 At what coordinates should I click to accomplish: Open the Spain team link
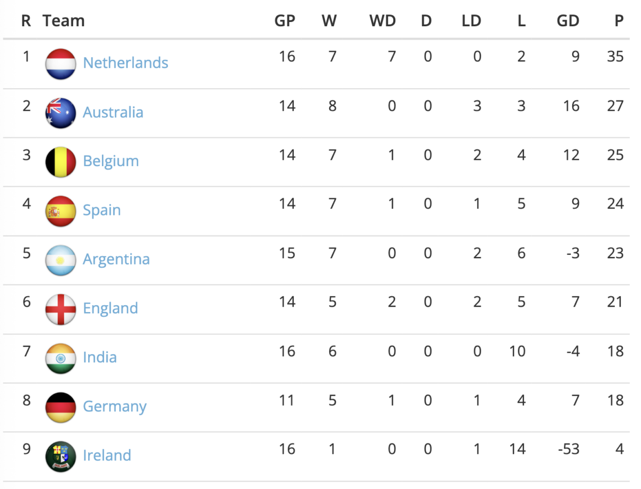[101, 211]
